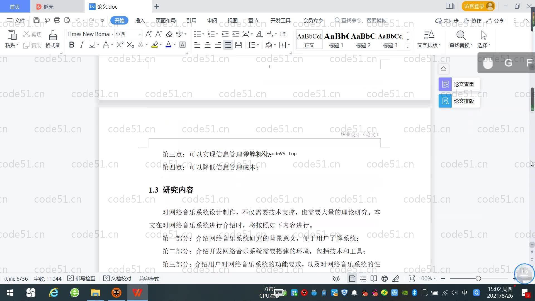Screen dimensions: 535x301
Task: Click the yellow highlight color swatch
Action: click(x=155, y=45)
